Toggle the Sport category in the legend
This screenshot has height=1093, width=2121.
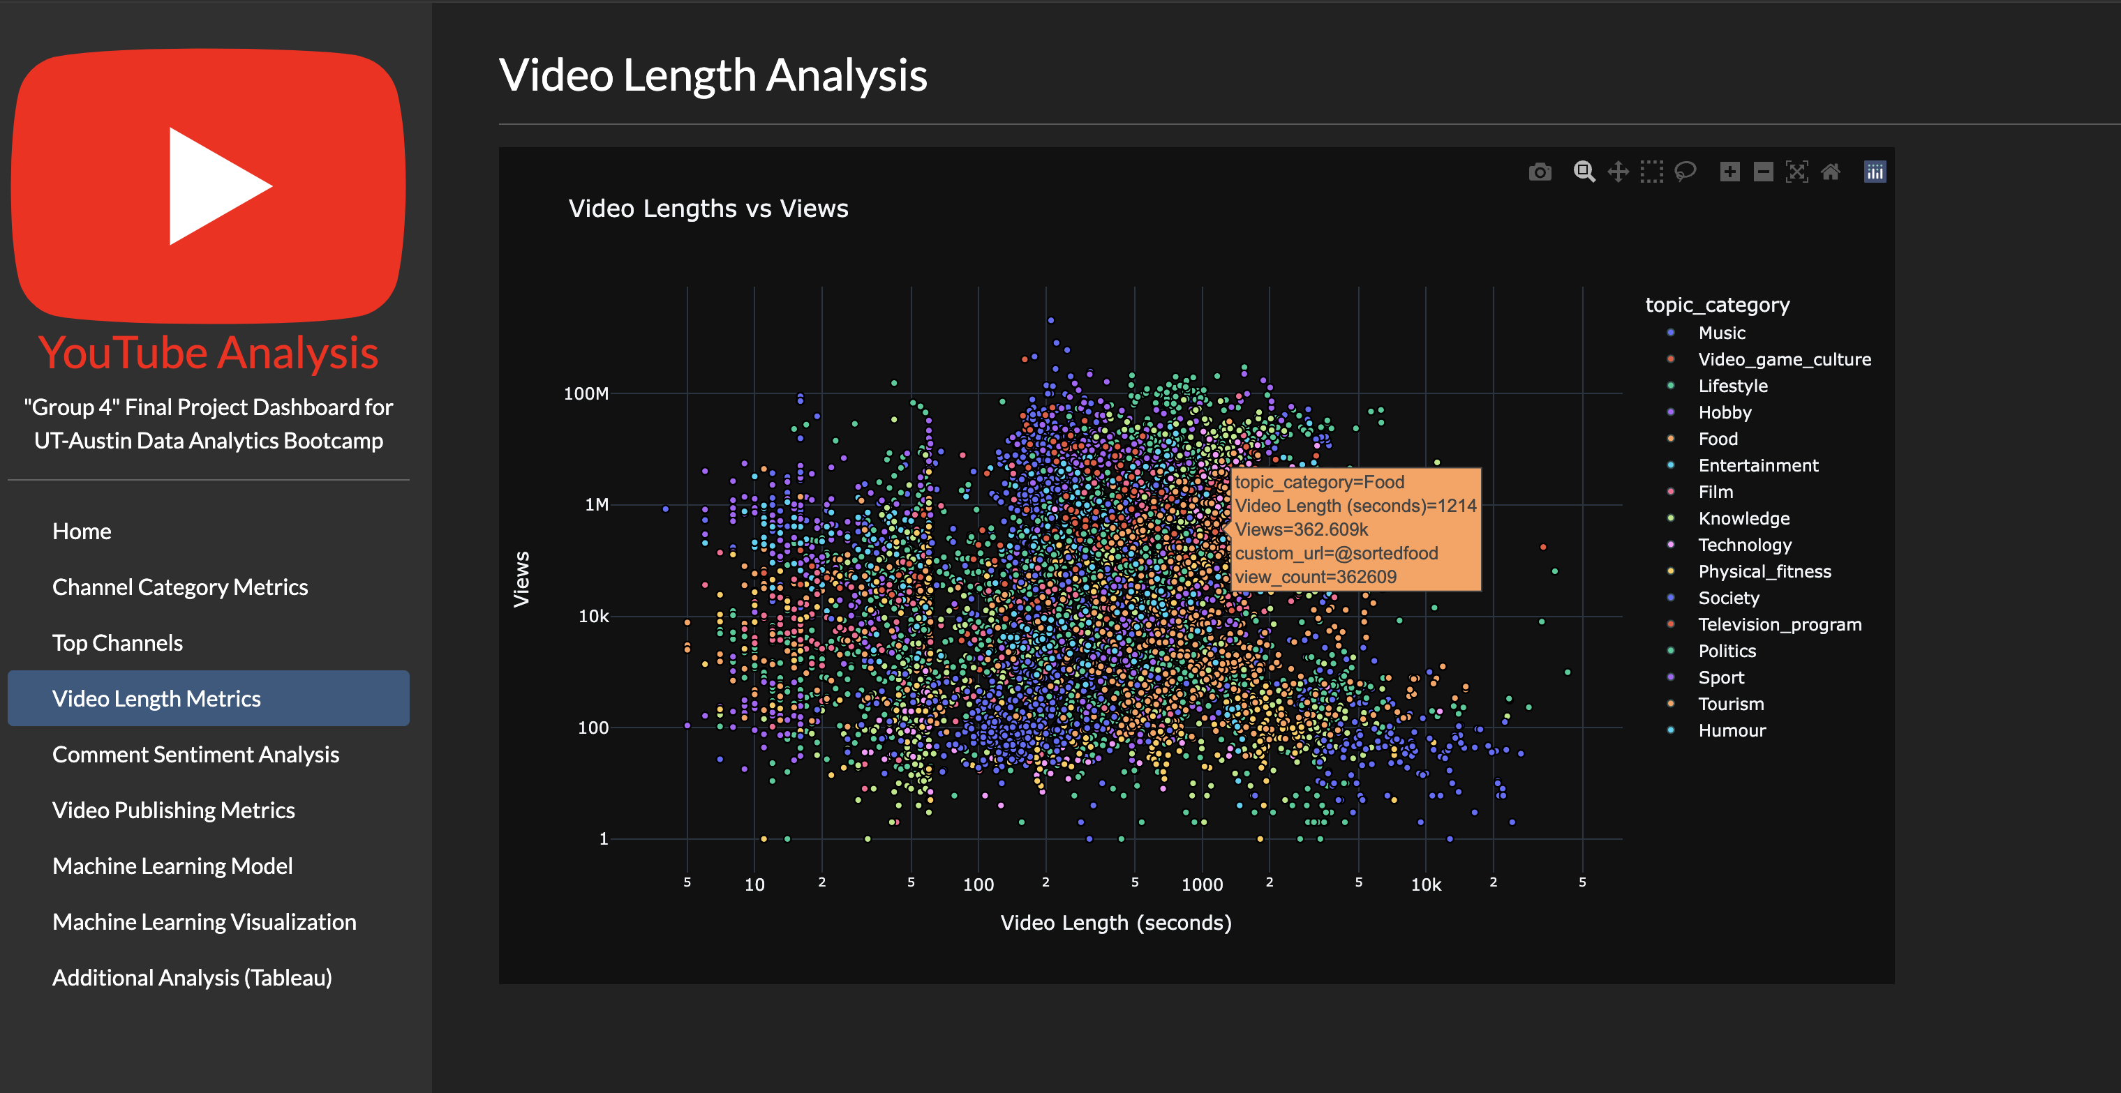point(1721,677)
